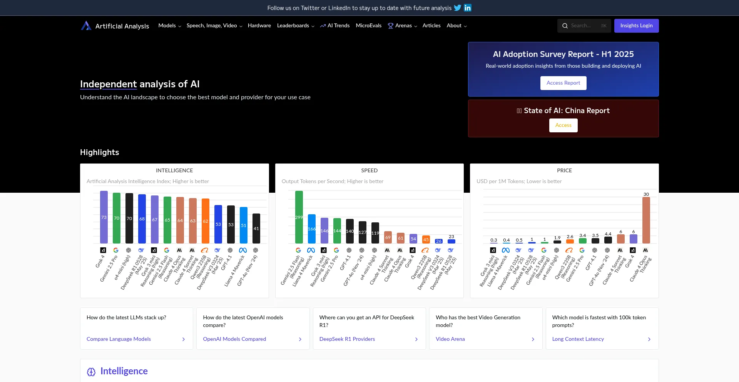Click Llama 4 Maverick bar labeled 166 in Speed chart
The height and width of the screenshot is (382, 739).
[x=312, y=229]
